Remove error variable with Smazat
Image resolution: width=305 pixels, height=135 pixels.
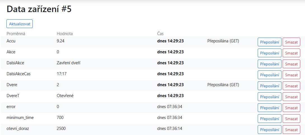[291, 108]
